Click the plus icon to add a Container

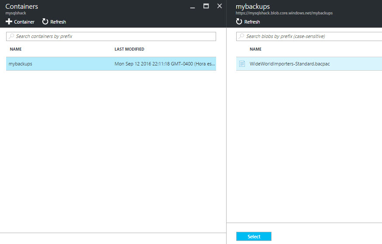click(9, 21)
